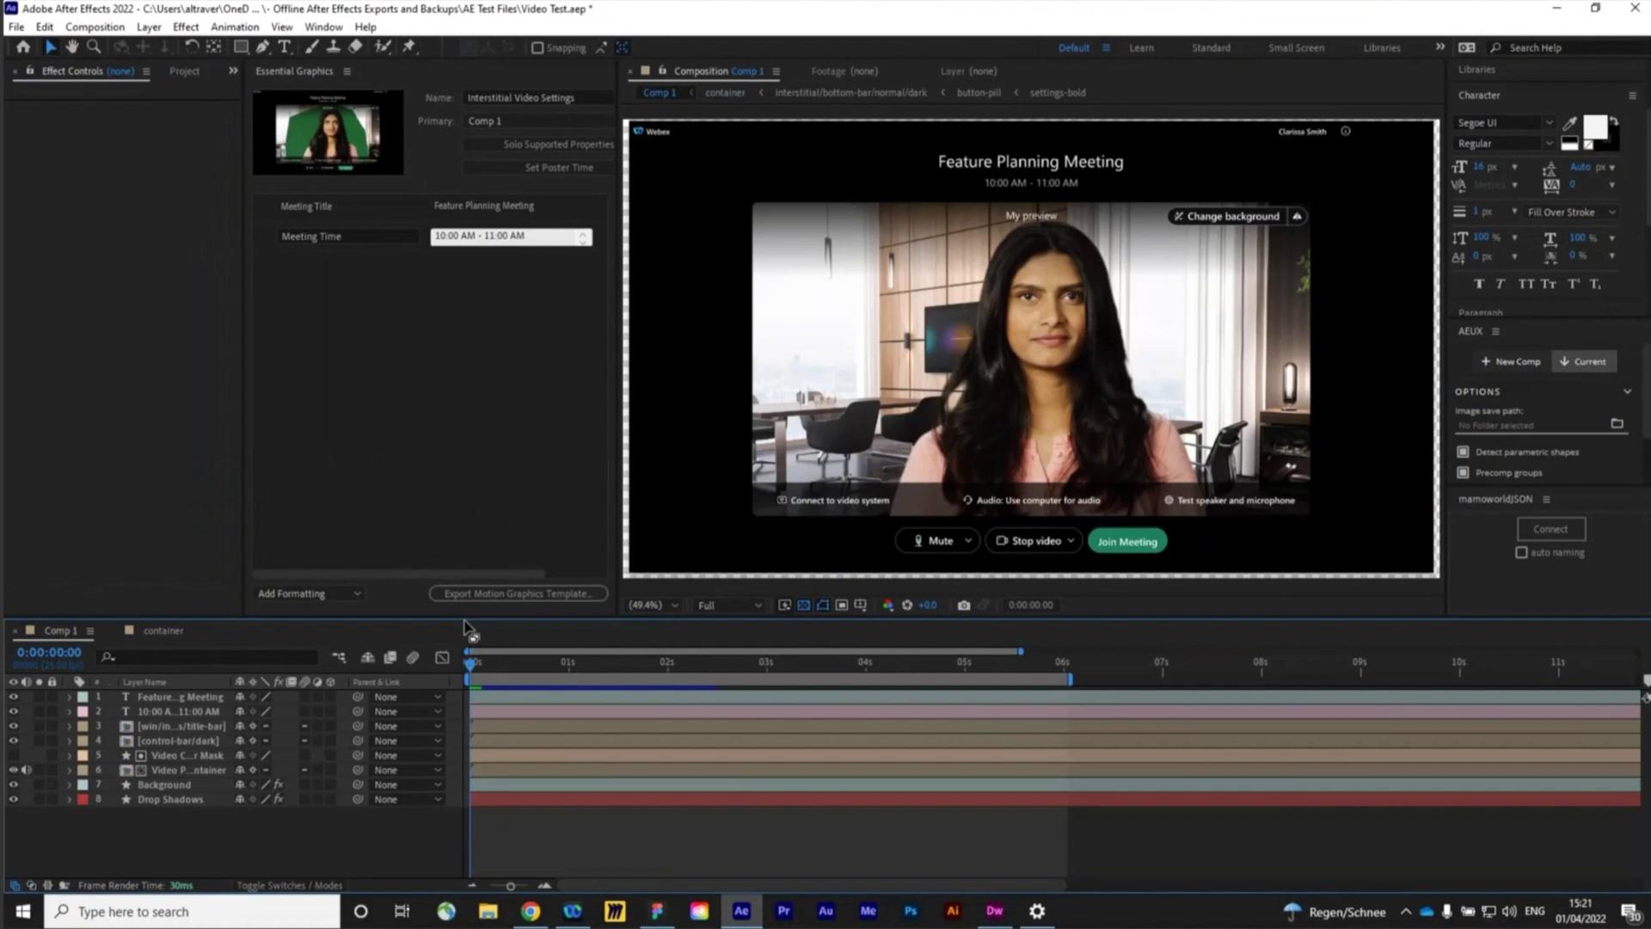Click the Solo Supported Properties button
The width and height of the screenshot is (1651, 929).
pos(540,145)
